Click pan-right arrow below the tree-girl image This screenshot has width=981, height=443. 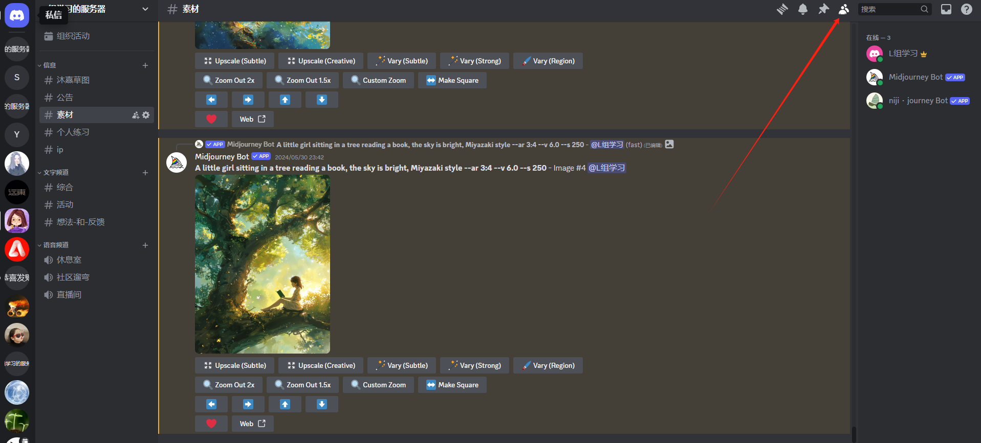click(248, 404)
